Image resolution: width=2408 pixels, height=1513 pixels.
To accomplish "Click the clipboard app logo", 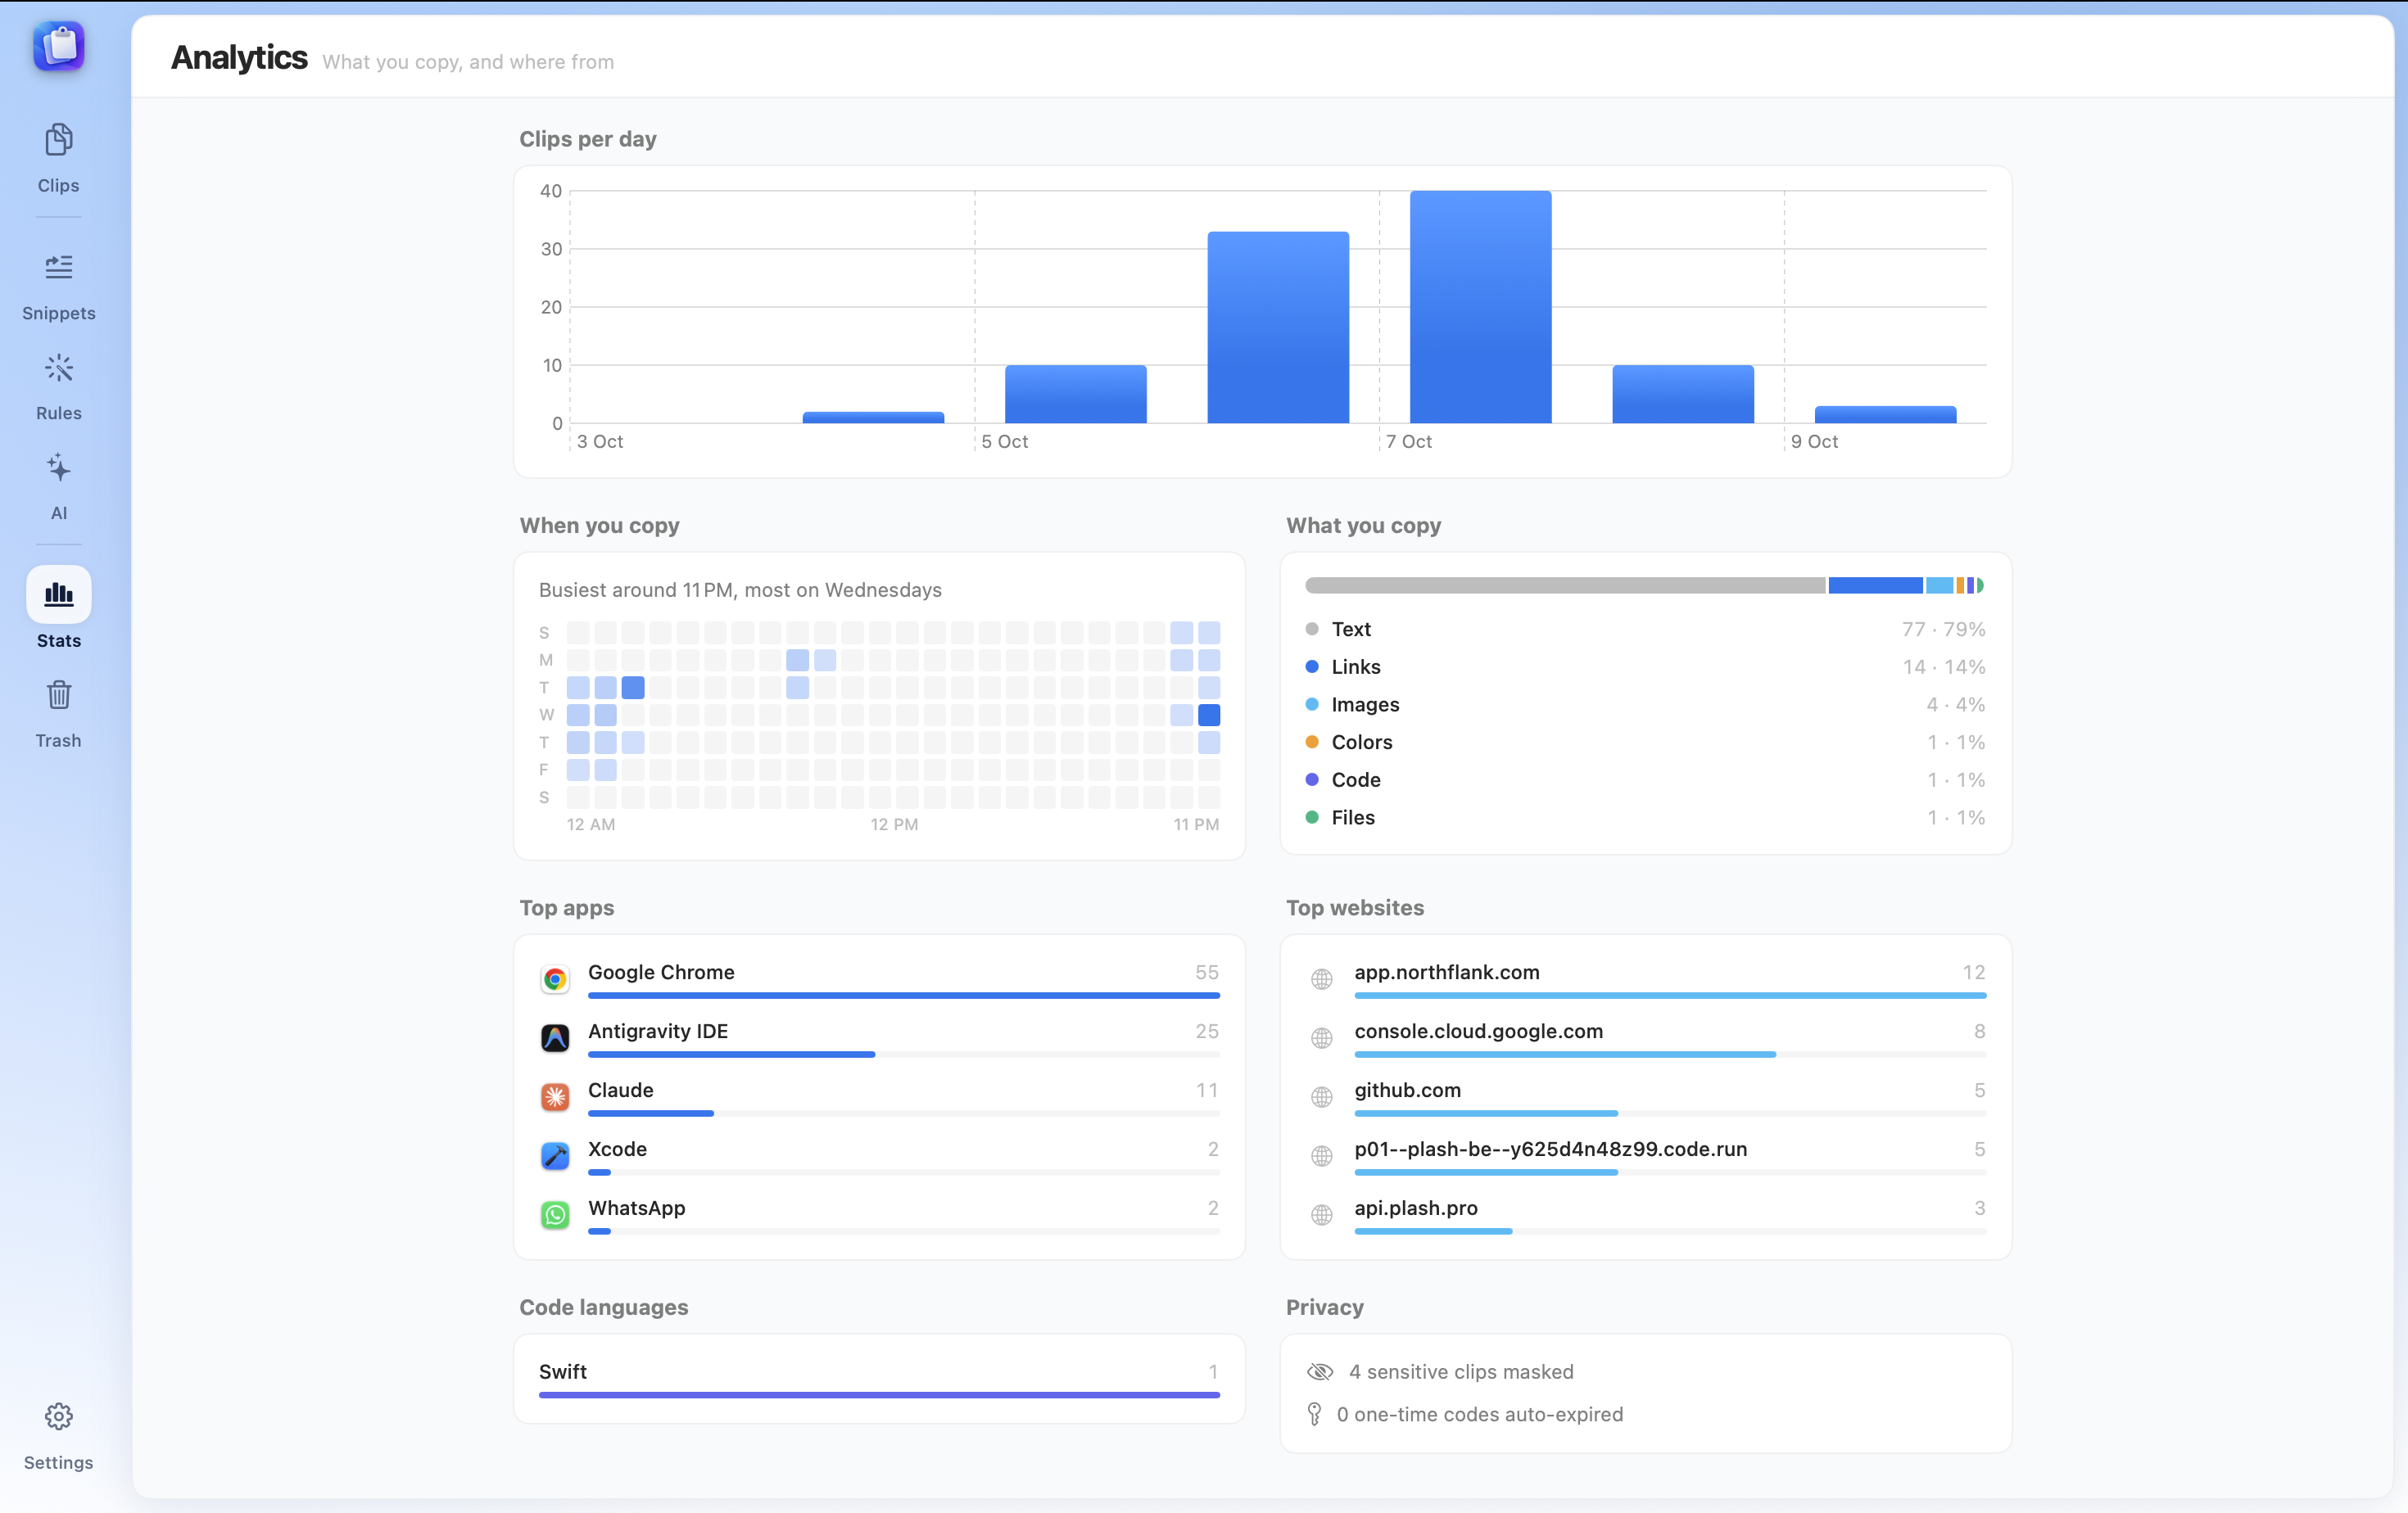I will tap(59, 46).
